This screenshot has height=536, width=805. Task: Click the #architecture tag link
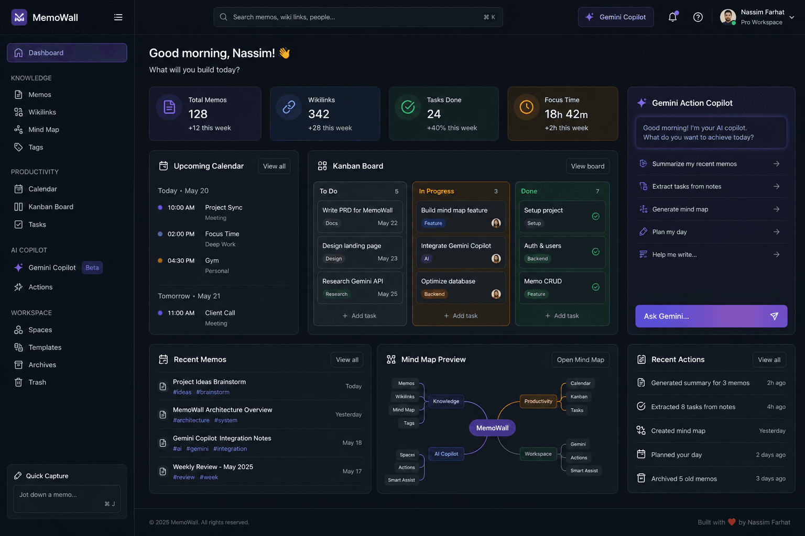[x=191, y=420]
